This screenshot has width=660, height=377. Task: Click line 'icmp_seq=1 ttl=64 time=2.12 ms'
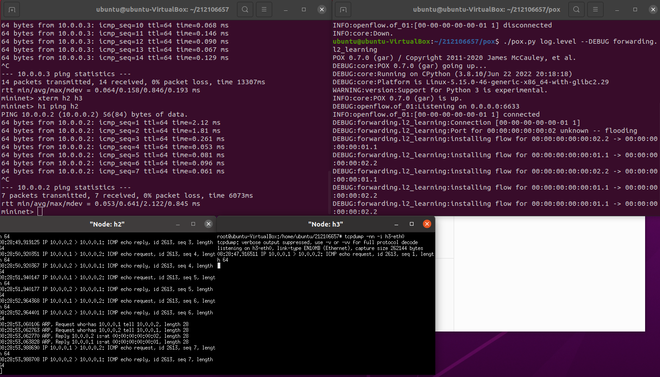click(111, 123)
